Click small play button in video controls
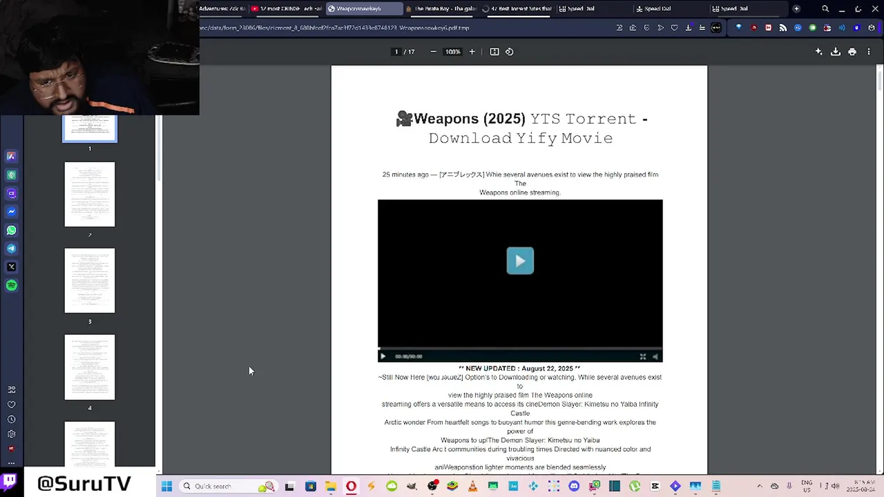Image resolution: width=884 pixels, height=497 pixels. pos(383,357)
